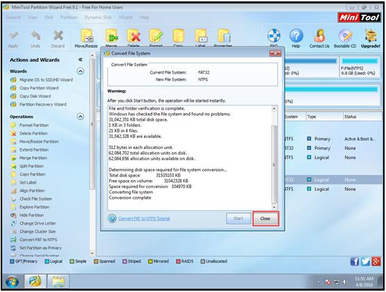Choose Split Partition operation
386x292 pixels.
[31, 166]
